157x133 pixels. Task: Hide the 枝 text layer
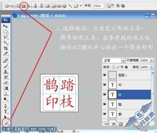point(105,94)
